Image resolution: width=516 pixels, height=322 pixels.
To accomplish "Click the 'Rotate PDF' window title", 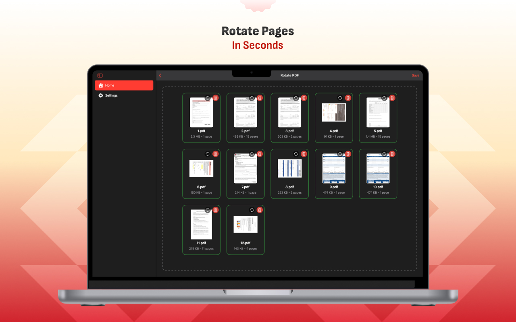I will [x=290, y=75].
